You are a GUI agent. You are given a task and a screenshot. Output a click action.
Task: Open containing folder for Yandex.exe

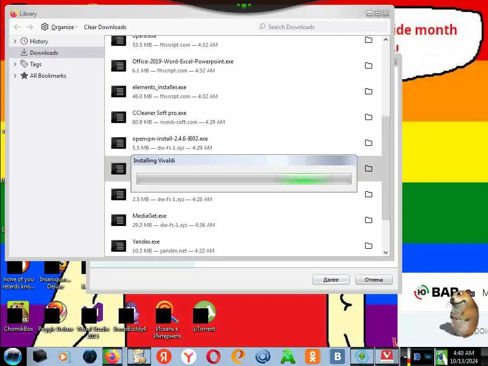click(368, 246)
